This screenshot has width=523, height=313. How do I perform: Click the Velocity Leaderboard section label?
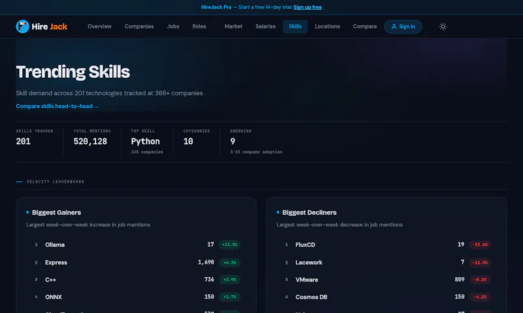coord(56,182)
